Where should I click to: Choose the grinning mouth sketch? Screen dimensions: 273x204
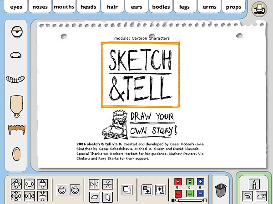[15, 79]
